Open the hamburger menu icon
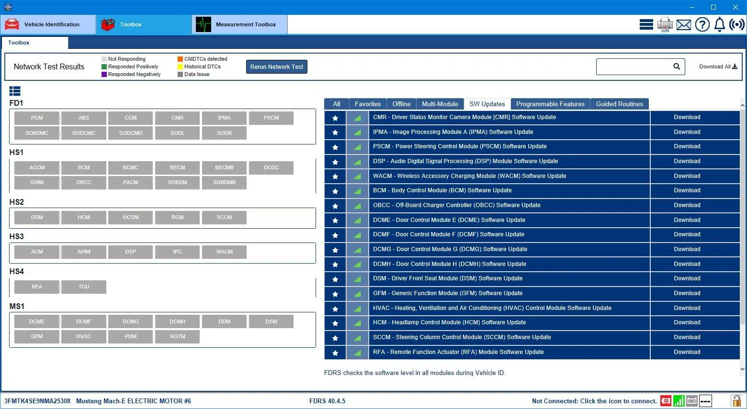Image resolution: width=747 pixels, height=409 pixels. (646, 24)
